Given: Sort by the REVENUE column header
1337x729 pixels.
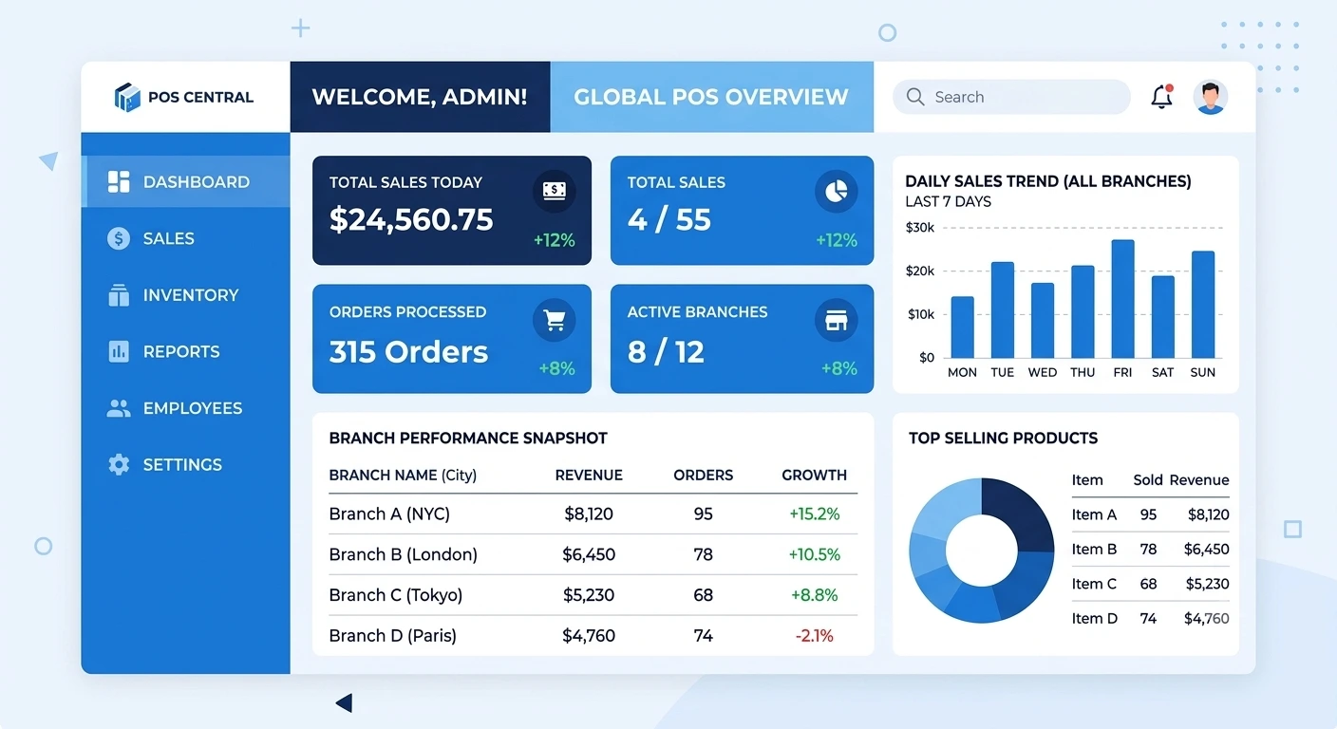Looking at the screenshot, I should (589, 475).
